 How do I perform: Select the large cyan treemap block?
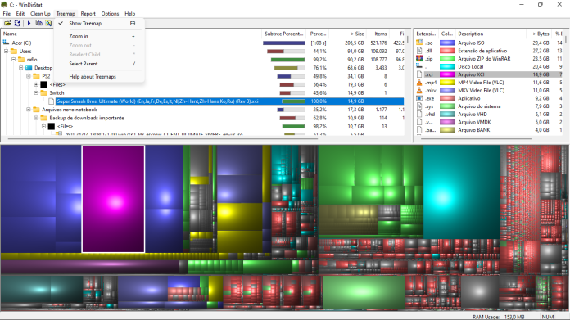click(x=461, y=192)
